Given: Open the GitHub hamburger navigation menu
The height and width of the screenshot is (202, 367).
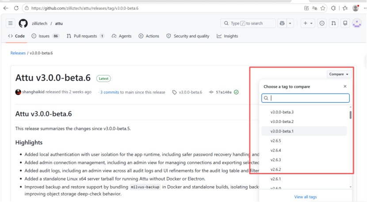Looking at the screenshot, I should pos(10,23).
